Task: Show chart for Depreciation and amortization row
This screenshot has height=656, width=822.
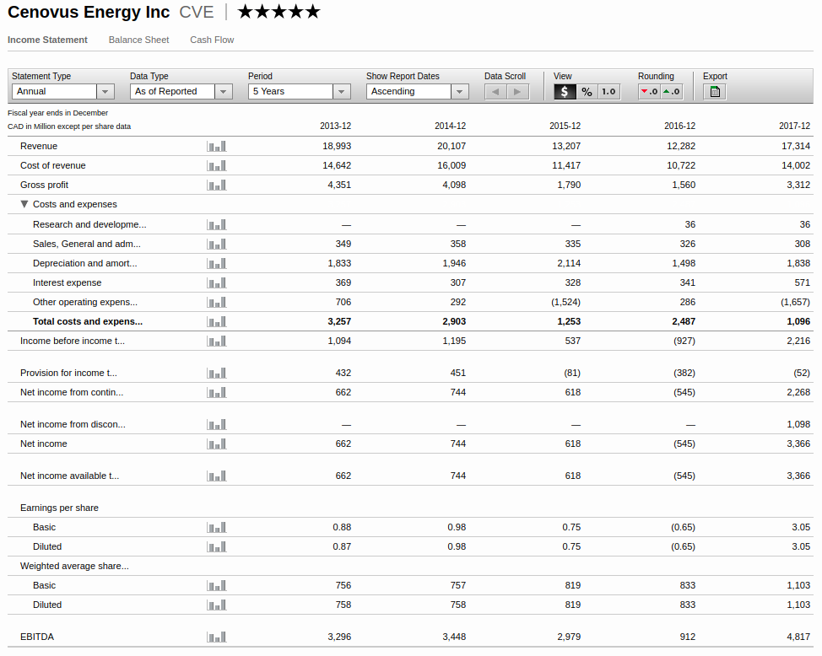Action: pyautogui.click(x=217, y=264)
